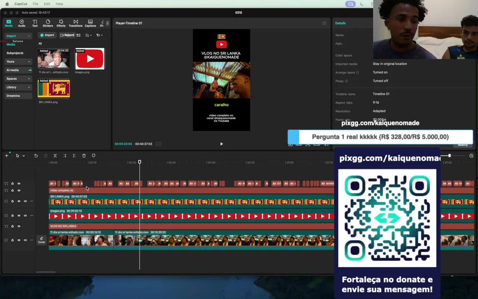Click the Proxy info icon
Screen dimensions: 478x299
point(346,81)
